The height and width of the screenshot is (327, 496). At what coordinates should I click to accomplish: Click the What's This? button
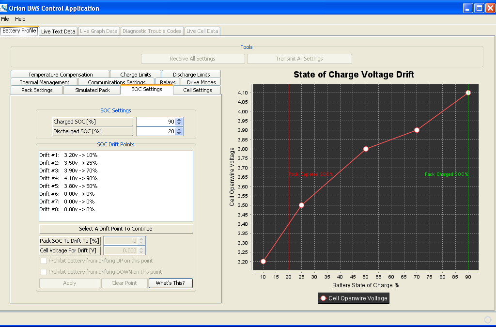(x=170, y=283)
